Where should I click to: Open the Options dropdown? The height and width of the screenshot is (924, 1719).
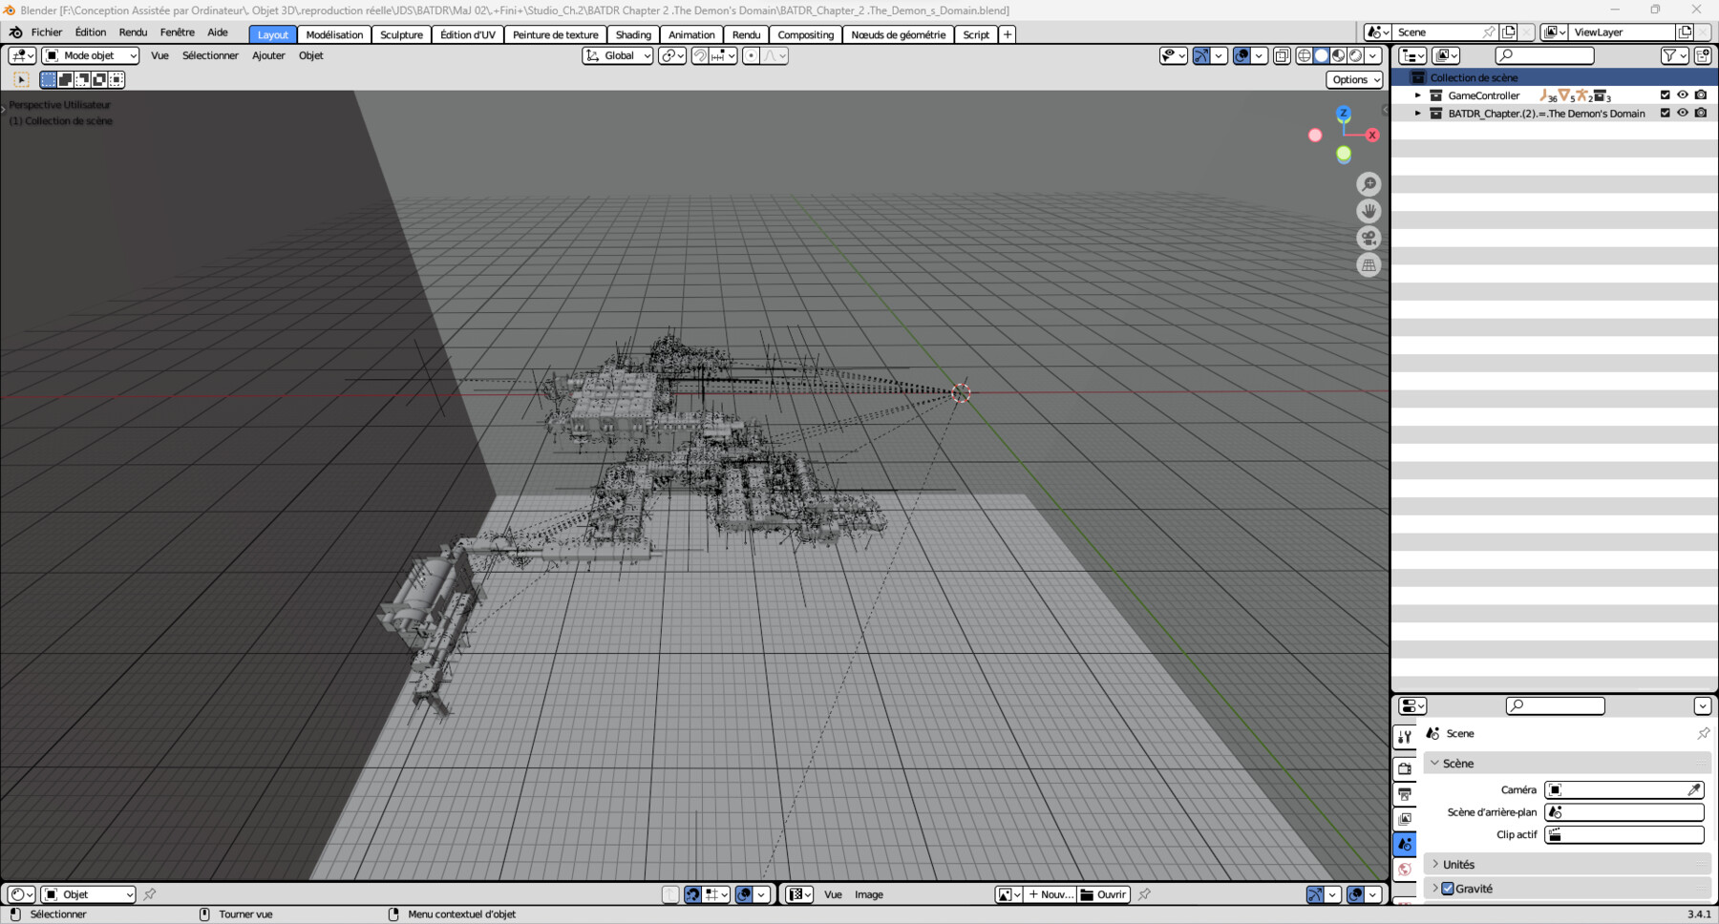[1354, 80]
